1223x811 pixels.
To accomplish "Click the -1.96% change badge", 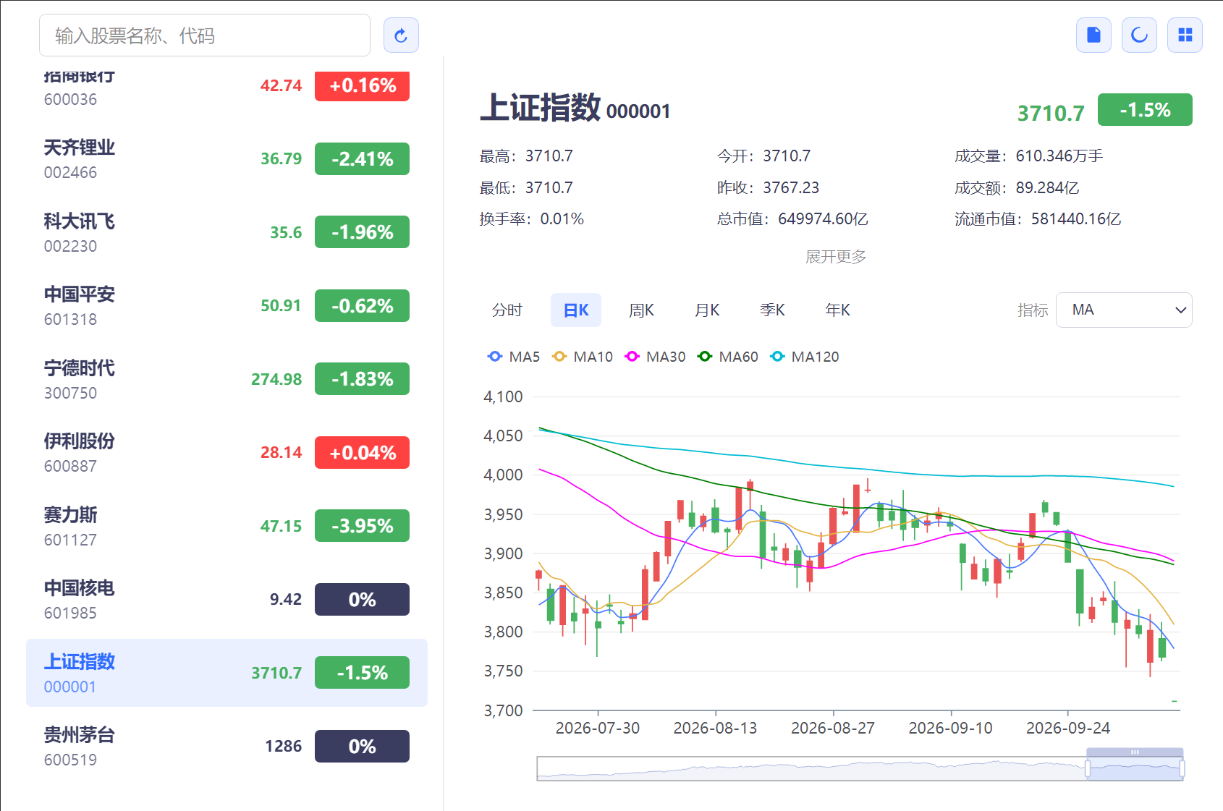I will pos(362,232).
